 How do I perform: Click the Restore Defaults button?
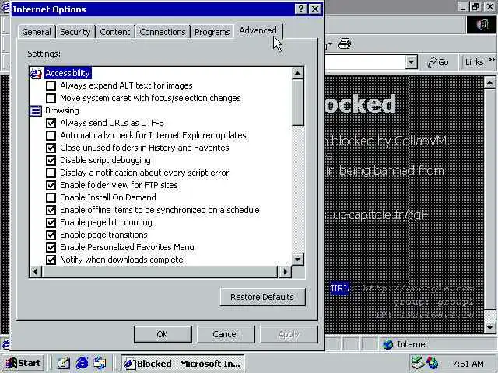click(262, 297)
